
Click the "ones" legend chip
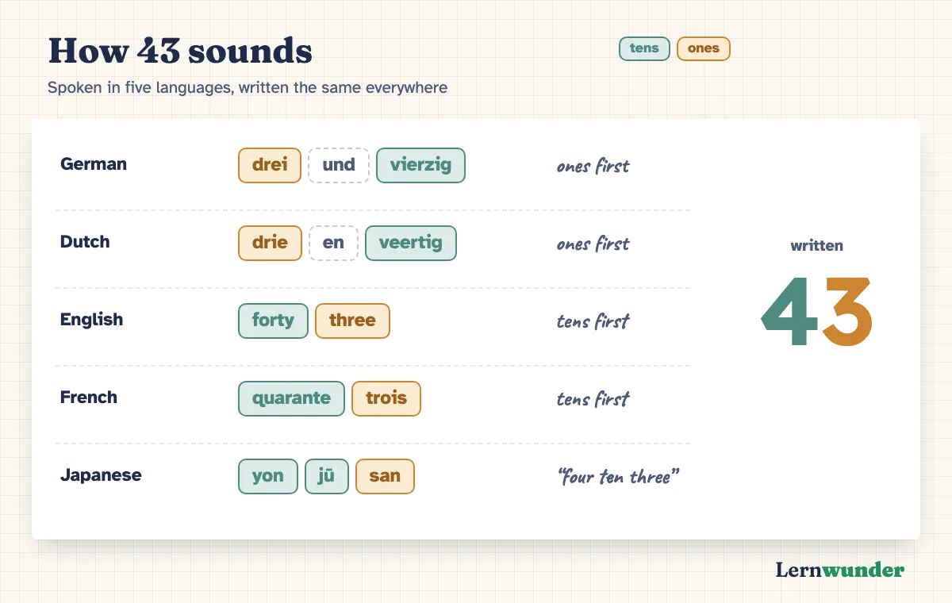[703, 48]
